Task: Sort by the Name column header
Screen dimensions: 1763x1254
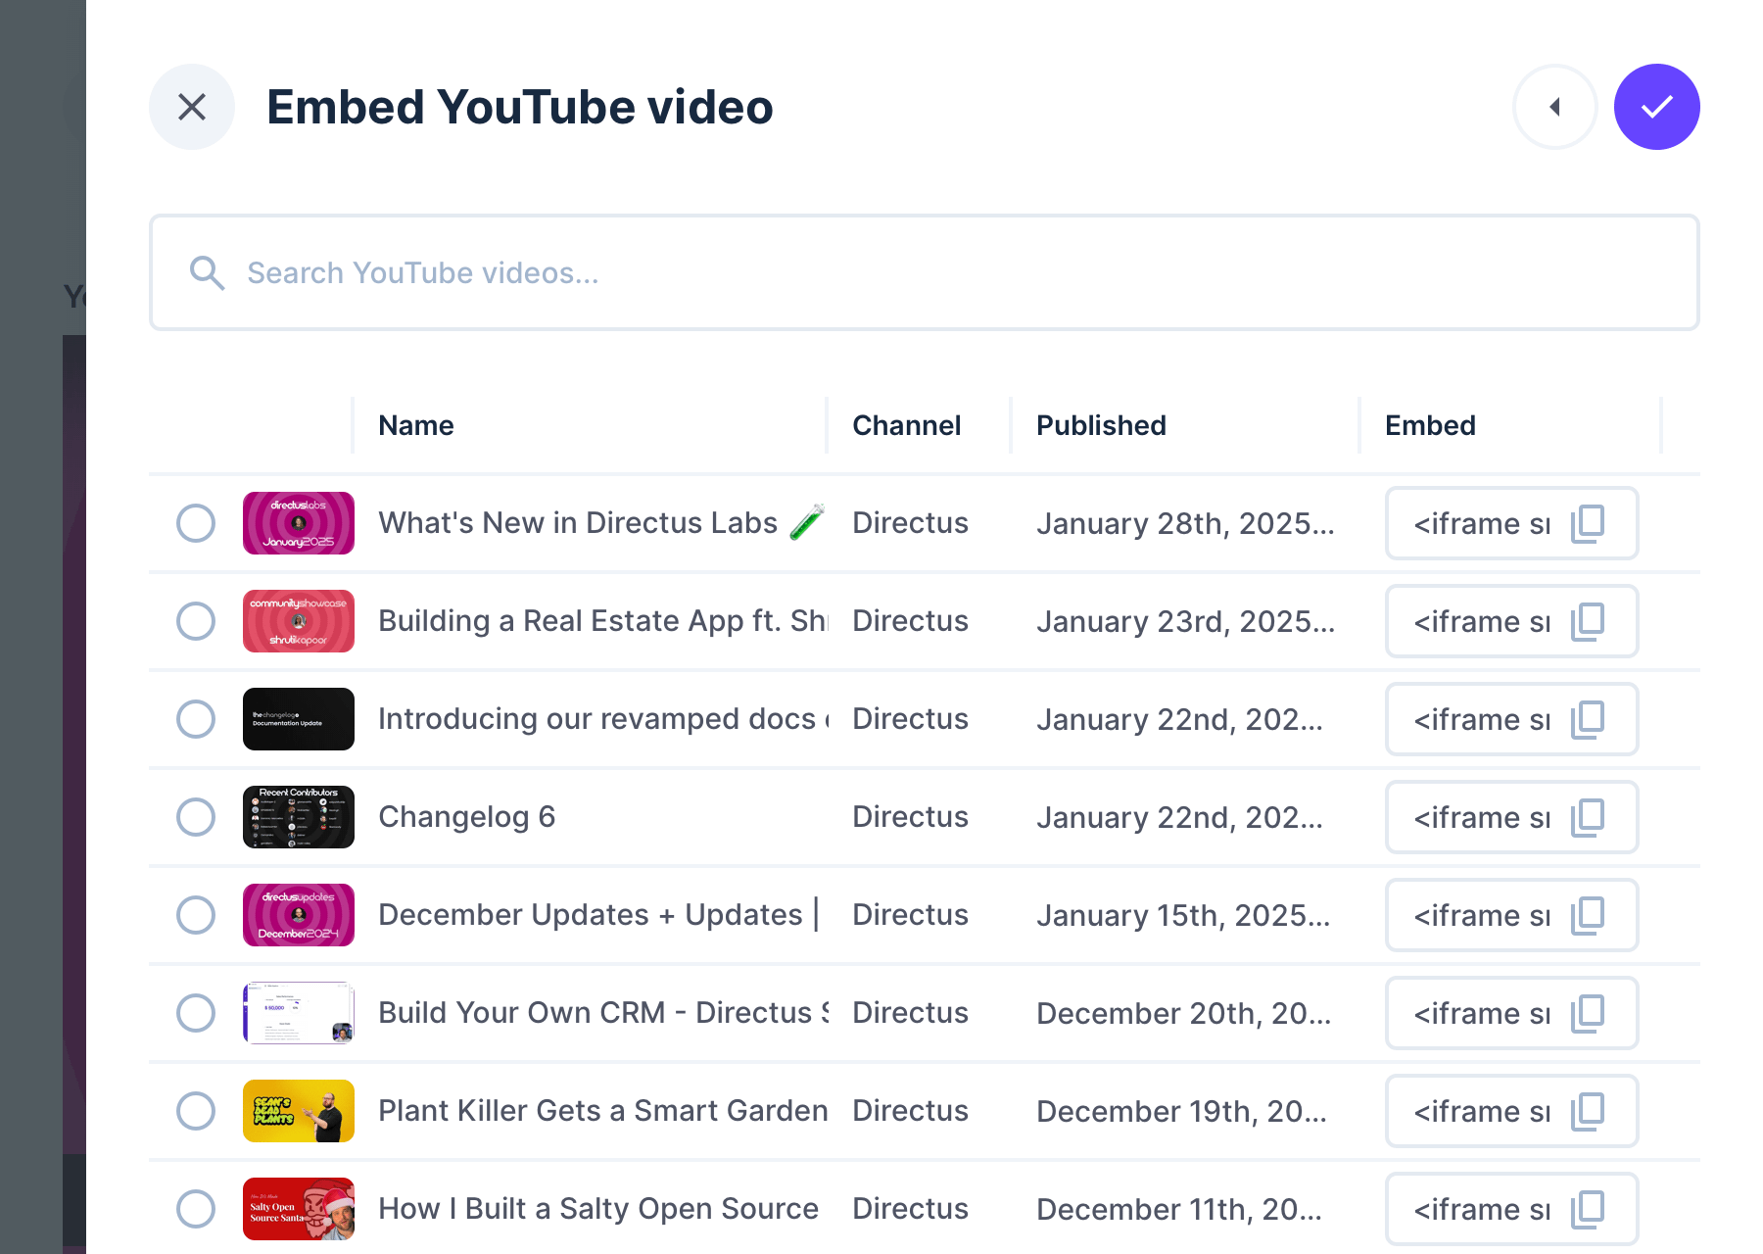Action: click(x=416, y=425)
